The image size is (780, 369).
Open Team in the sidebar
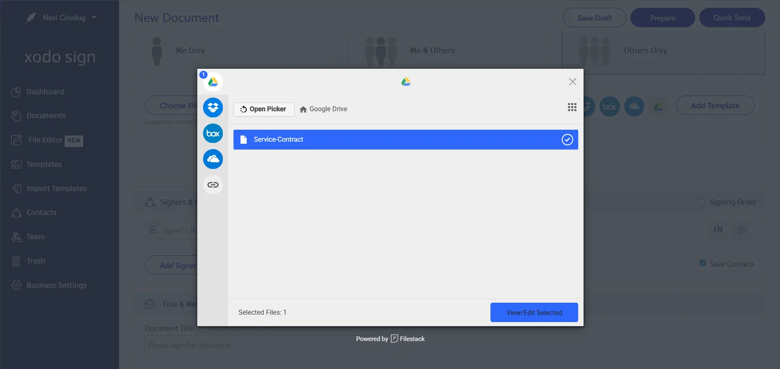tap(36, 237)
